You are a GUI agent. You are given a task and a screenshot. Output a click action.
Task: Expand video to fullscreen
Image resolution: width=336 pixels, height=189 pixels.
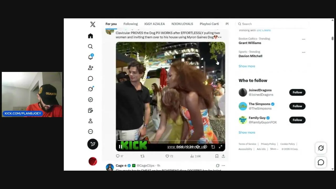(220, 147)
